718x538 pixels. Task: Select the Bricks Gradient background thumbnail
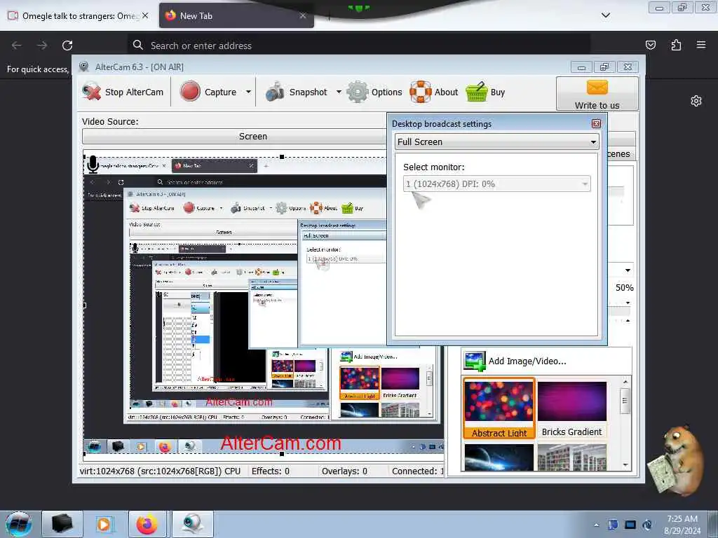(572, 408)
